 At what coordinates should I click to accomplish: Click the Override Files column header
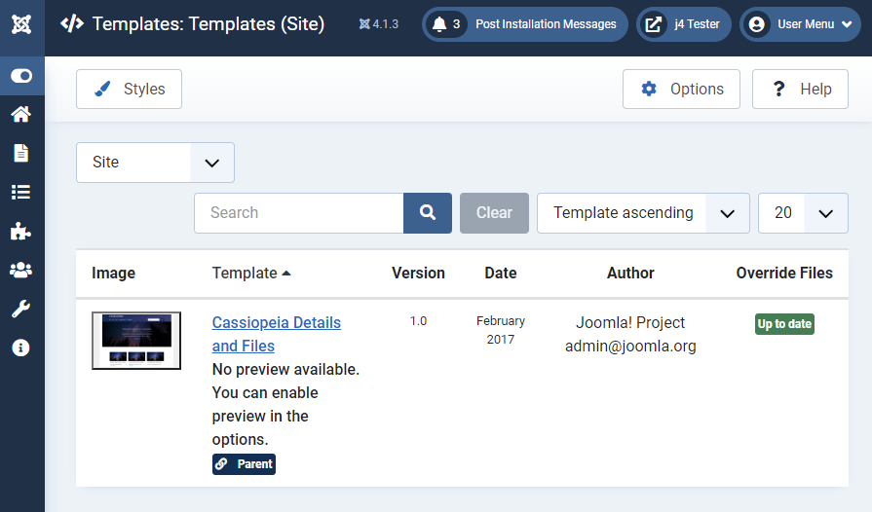[x=784, y=274]
